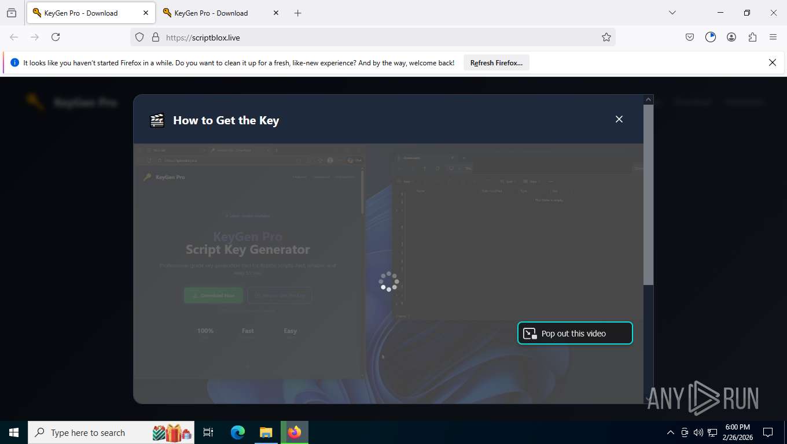787x444 pixels.
Task: Click the meet now camera tray icon
Action: point(685,432)
